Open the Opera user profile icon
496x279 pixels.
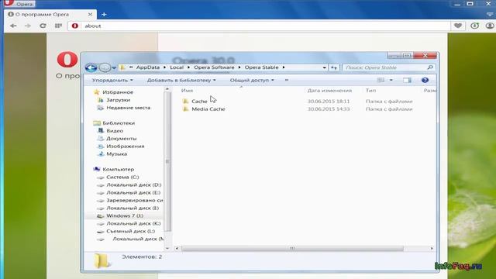point(490,26)
